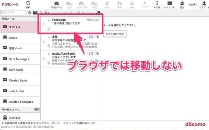Select the 重要メール folder
The image size is (209, 130).
click(20, 49)
